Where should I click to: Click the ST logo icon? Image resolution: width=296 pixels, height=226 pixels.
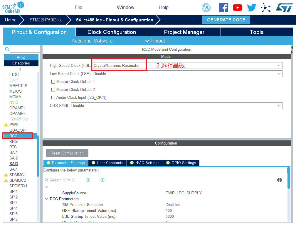point(284,8)
